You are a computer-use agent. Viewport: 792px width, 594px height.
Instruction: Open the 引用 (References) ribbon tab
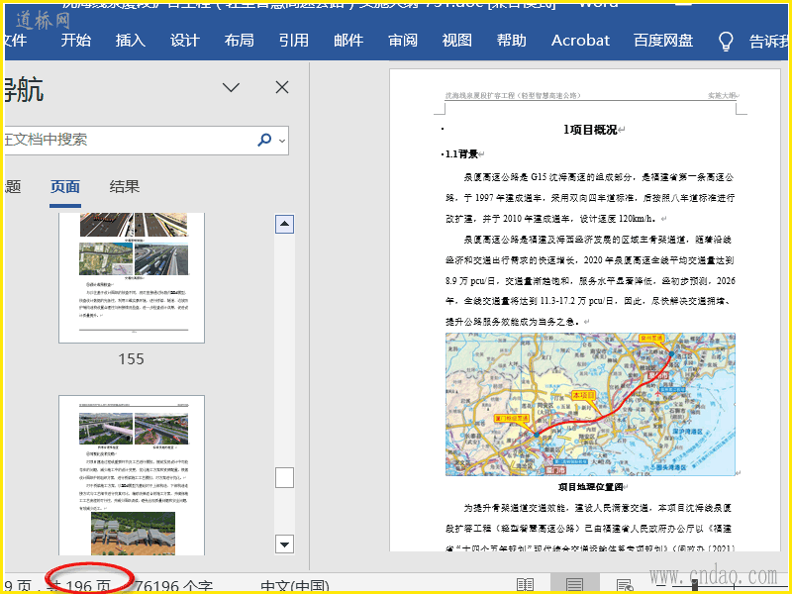click(293, 41)
